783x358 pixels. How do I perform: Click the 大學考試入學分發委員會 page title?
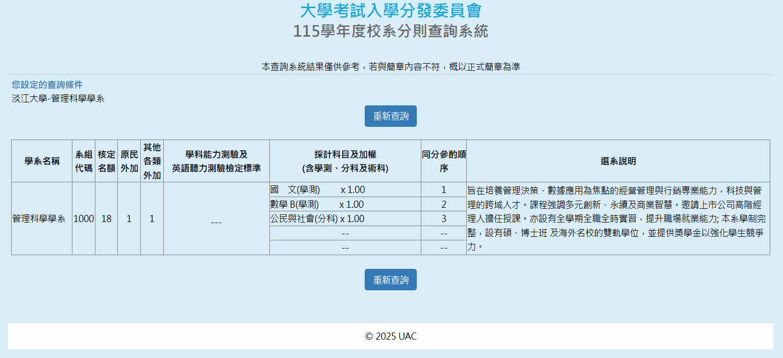click(390, 10)
